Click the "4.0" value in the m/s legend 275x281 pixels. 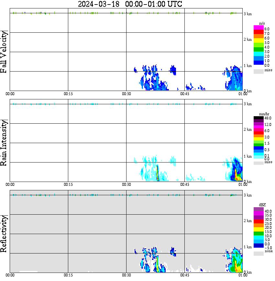(x=267, y=47)
